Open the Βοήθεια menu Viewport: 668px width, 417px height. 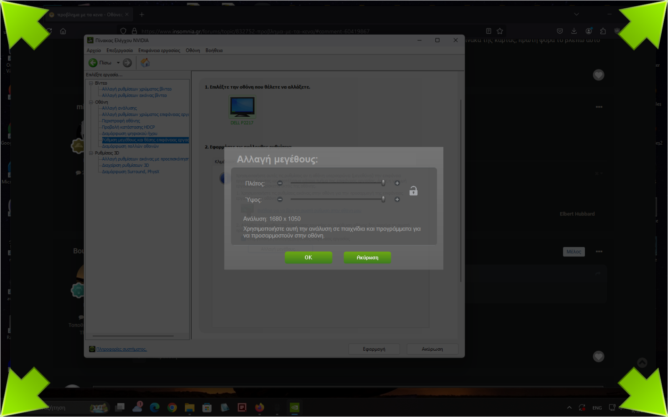pyautogui.click(x=214, y=50)
